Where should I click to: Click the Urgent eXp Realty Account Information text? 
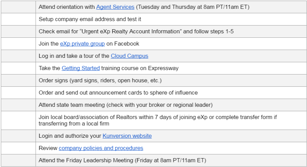pyautogui.click(x=136, y=31)
